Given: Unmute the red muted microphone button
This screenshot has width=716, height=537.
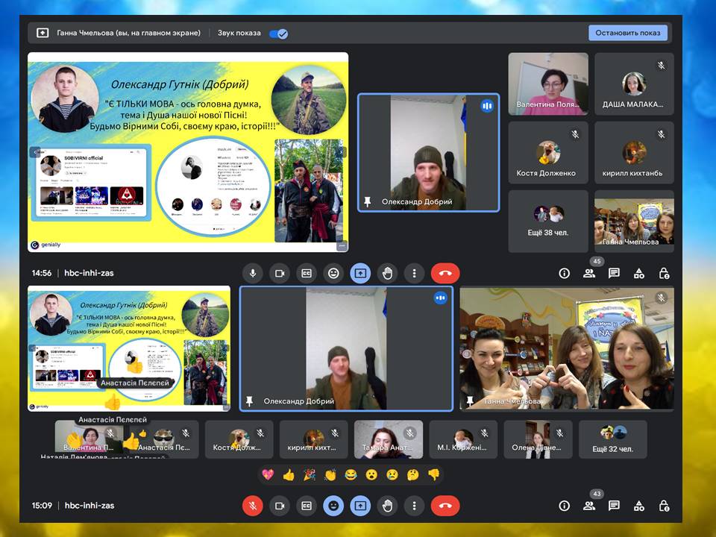Looking at the screenshot, I should click(253, 505).
